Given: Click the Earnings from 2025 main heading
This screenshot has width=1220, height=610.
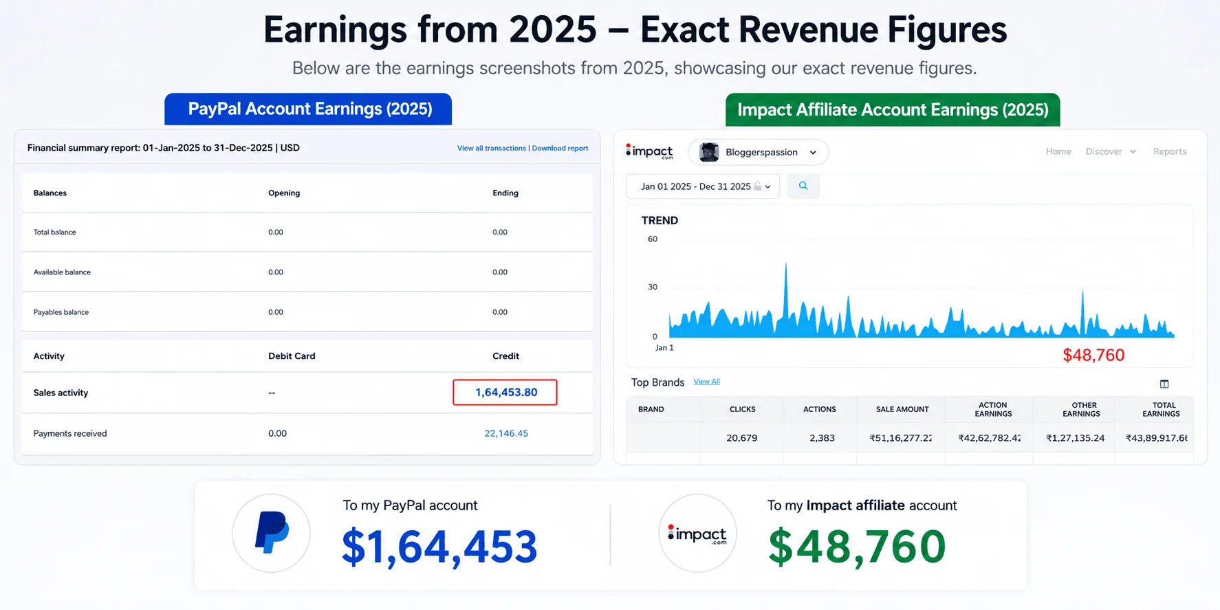Looking at the screenshot, I should coord(635,30).
